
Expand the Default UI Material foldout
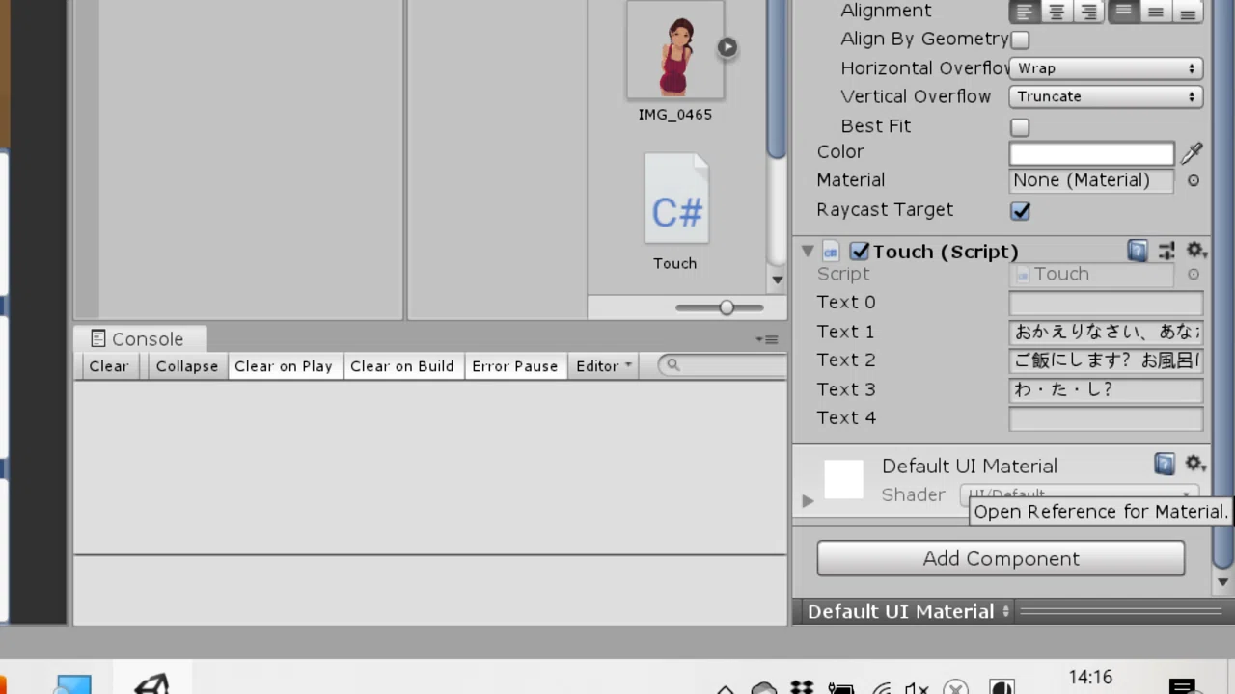808,501
